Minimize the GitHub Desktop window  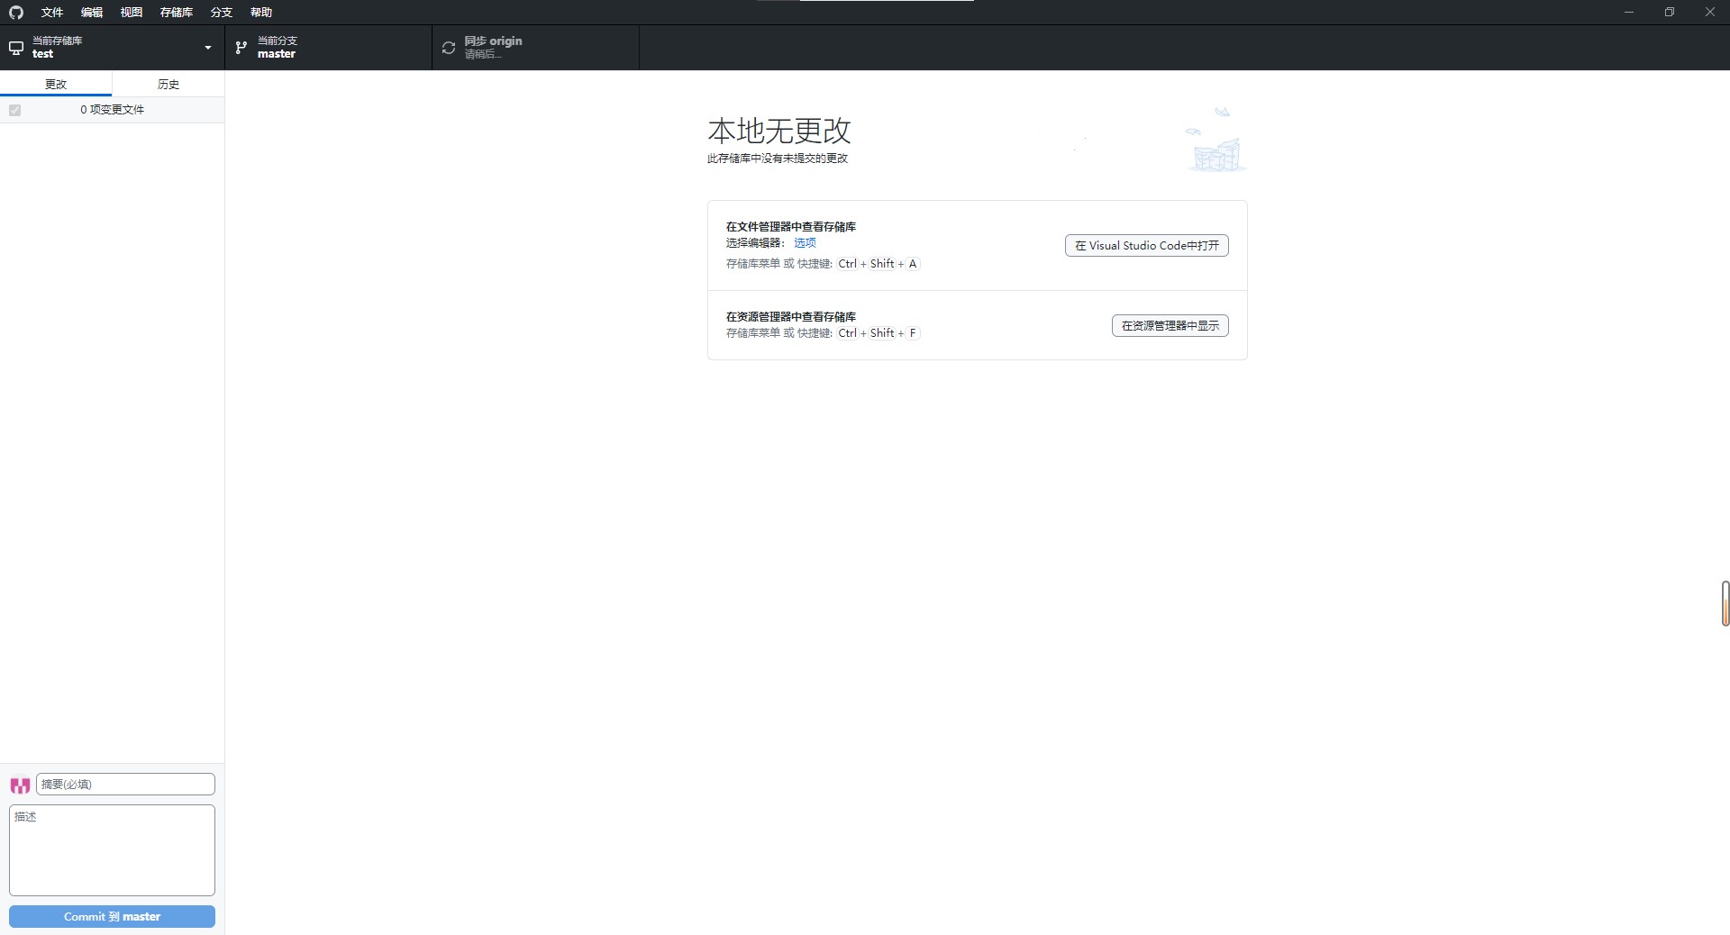click(1628, 13)
